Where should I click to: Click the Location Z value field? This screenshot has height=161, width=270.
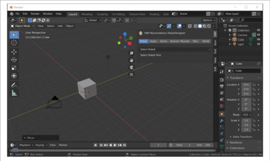pos(246,94)
